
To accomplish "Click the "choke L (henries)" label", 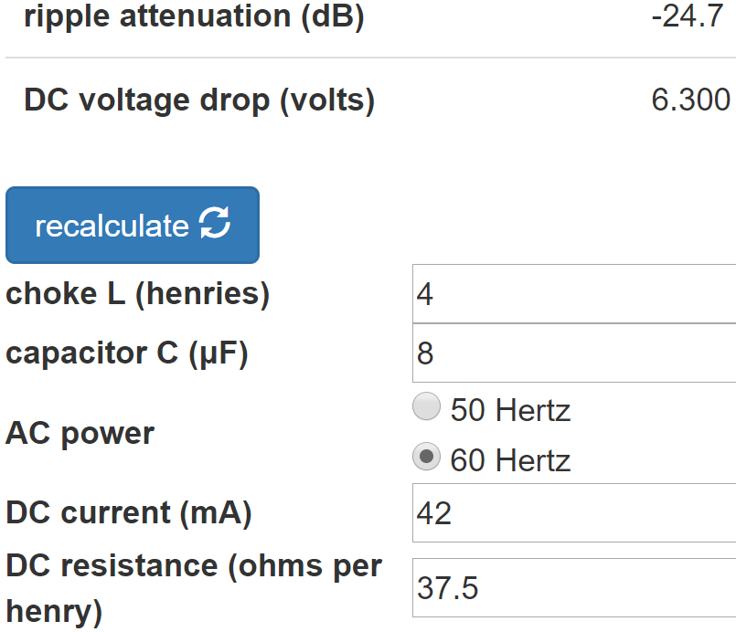I will pyautogui.click(x=137, y=294).
